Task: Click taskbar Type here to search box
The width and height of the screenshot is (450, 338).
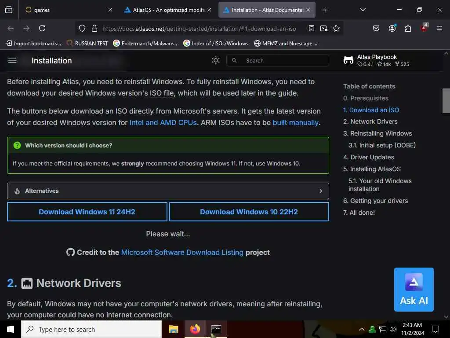Action: pyautogui.click(x=91, y=329)
